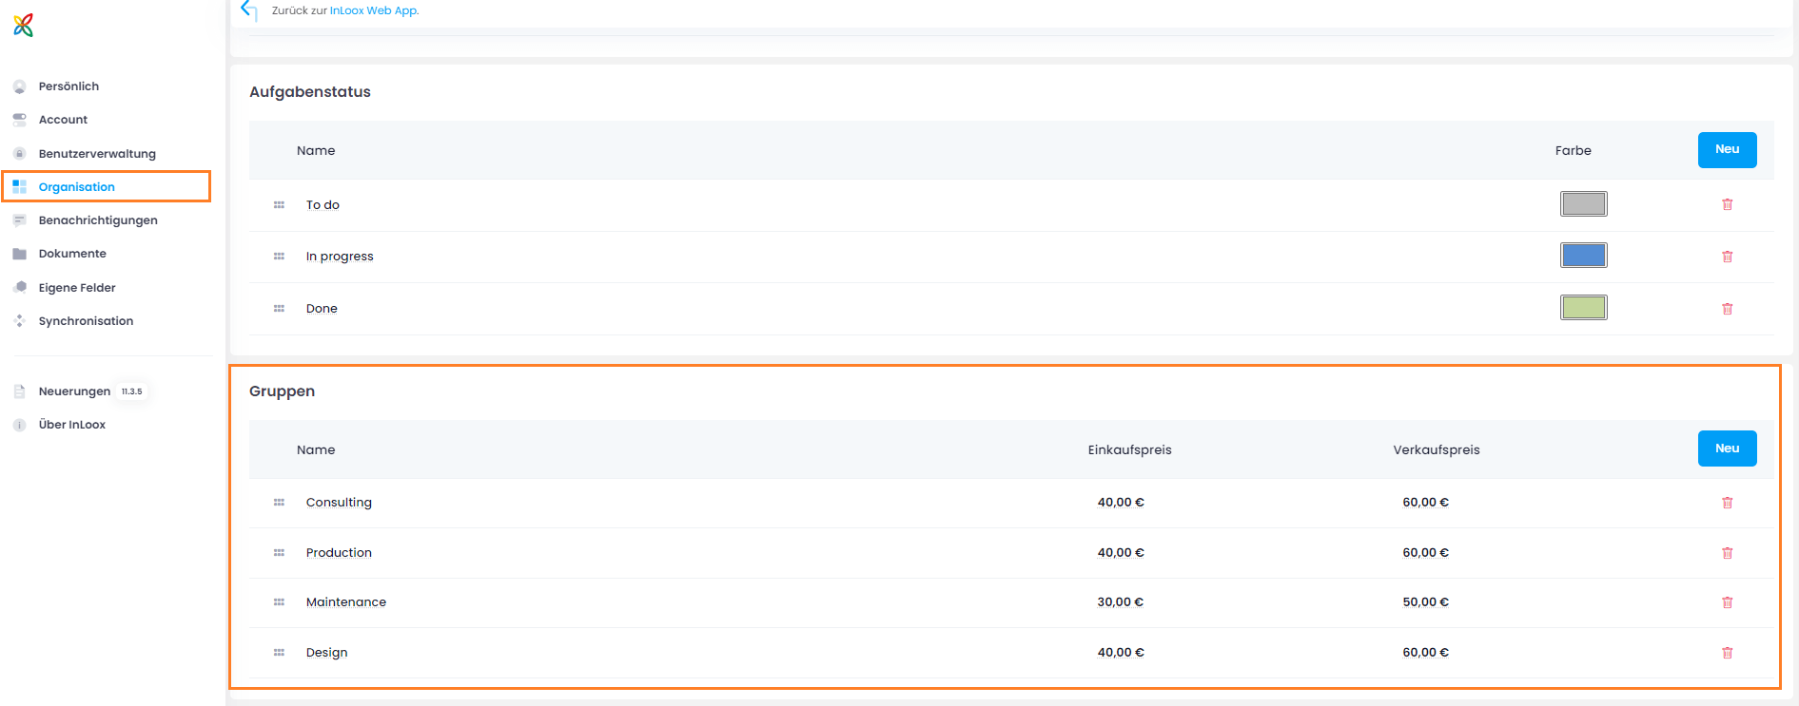Remove the Done status via trash icon
Screen dimensions: 1799x706
point(1727,309)
